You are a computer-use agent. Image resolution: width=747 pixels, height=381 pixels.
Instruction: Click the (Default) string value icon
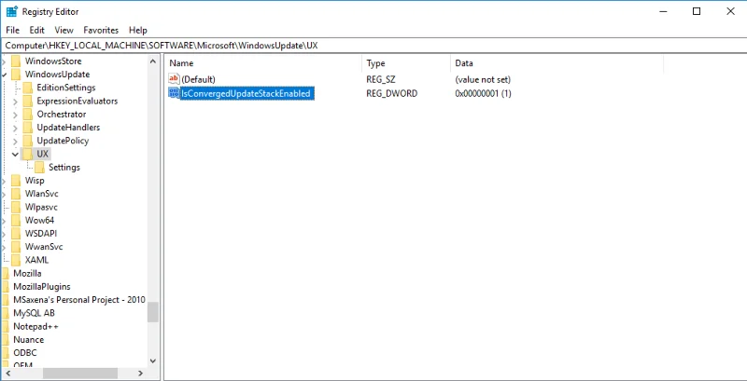click(x=174, y=79)
